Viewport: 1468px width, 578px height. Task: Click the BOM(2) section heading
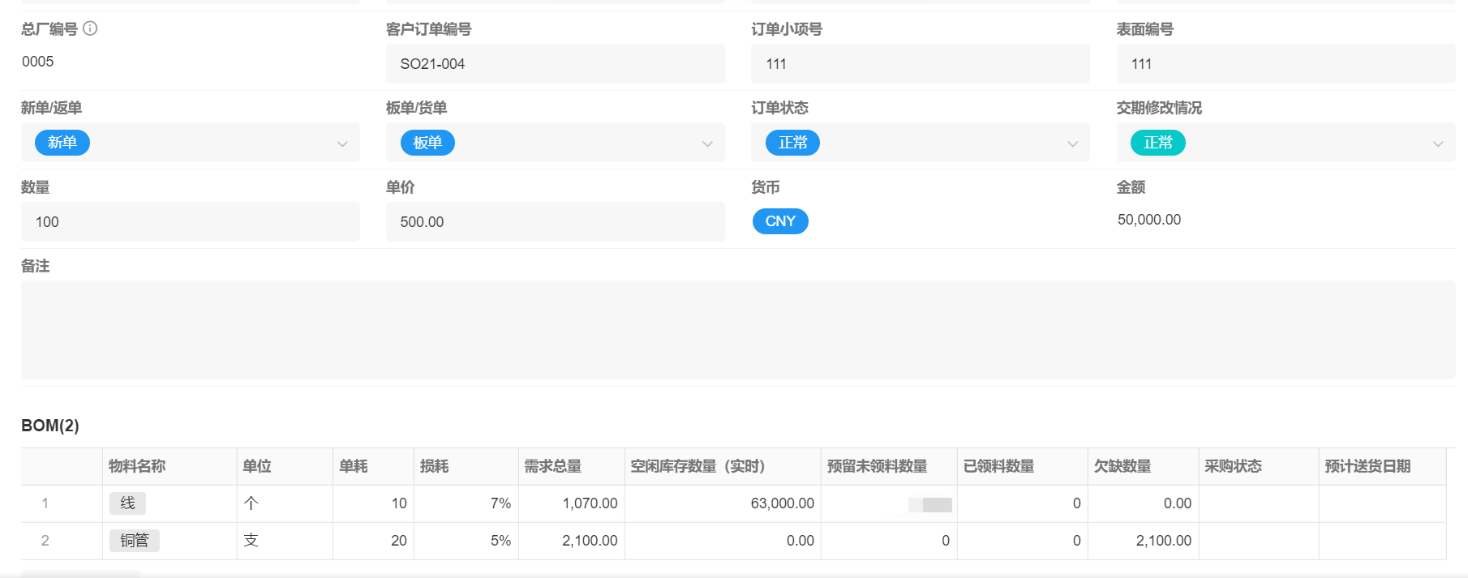pos(50,426)
